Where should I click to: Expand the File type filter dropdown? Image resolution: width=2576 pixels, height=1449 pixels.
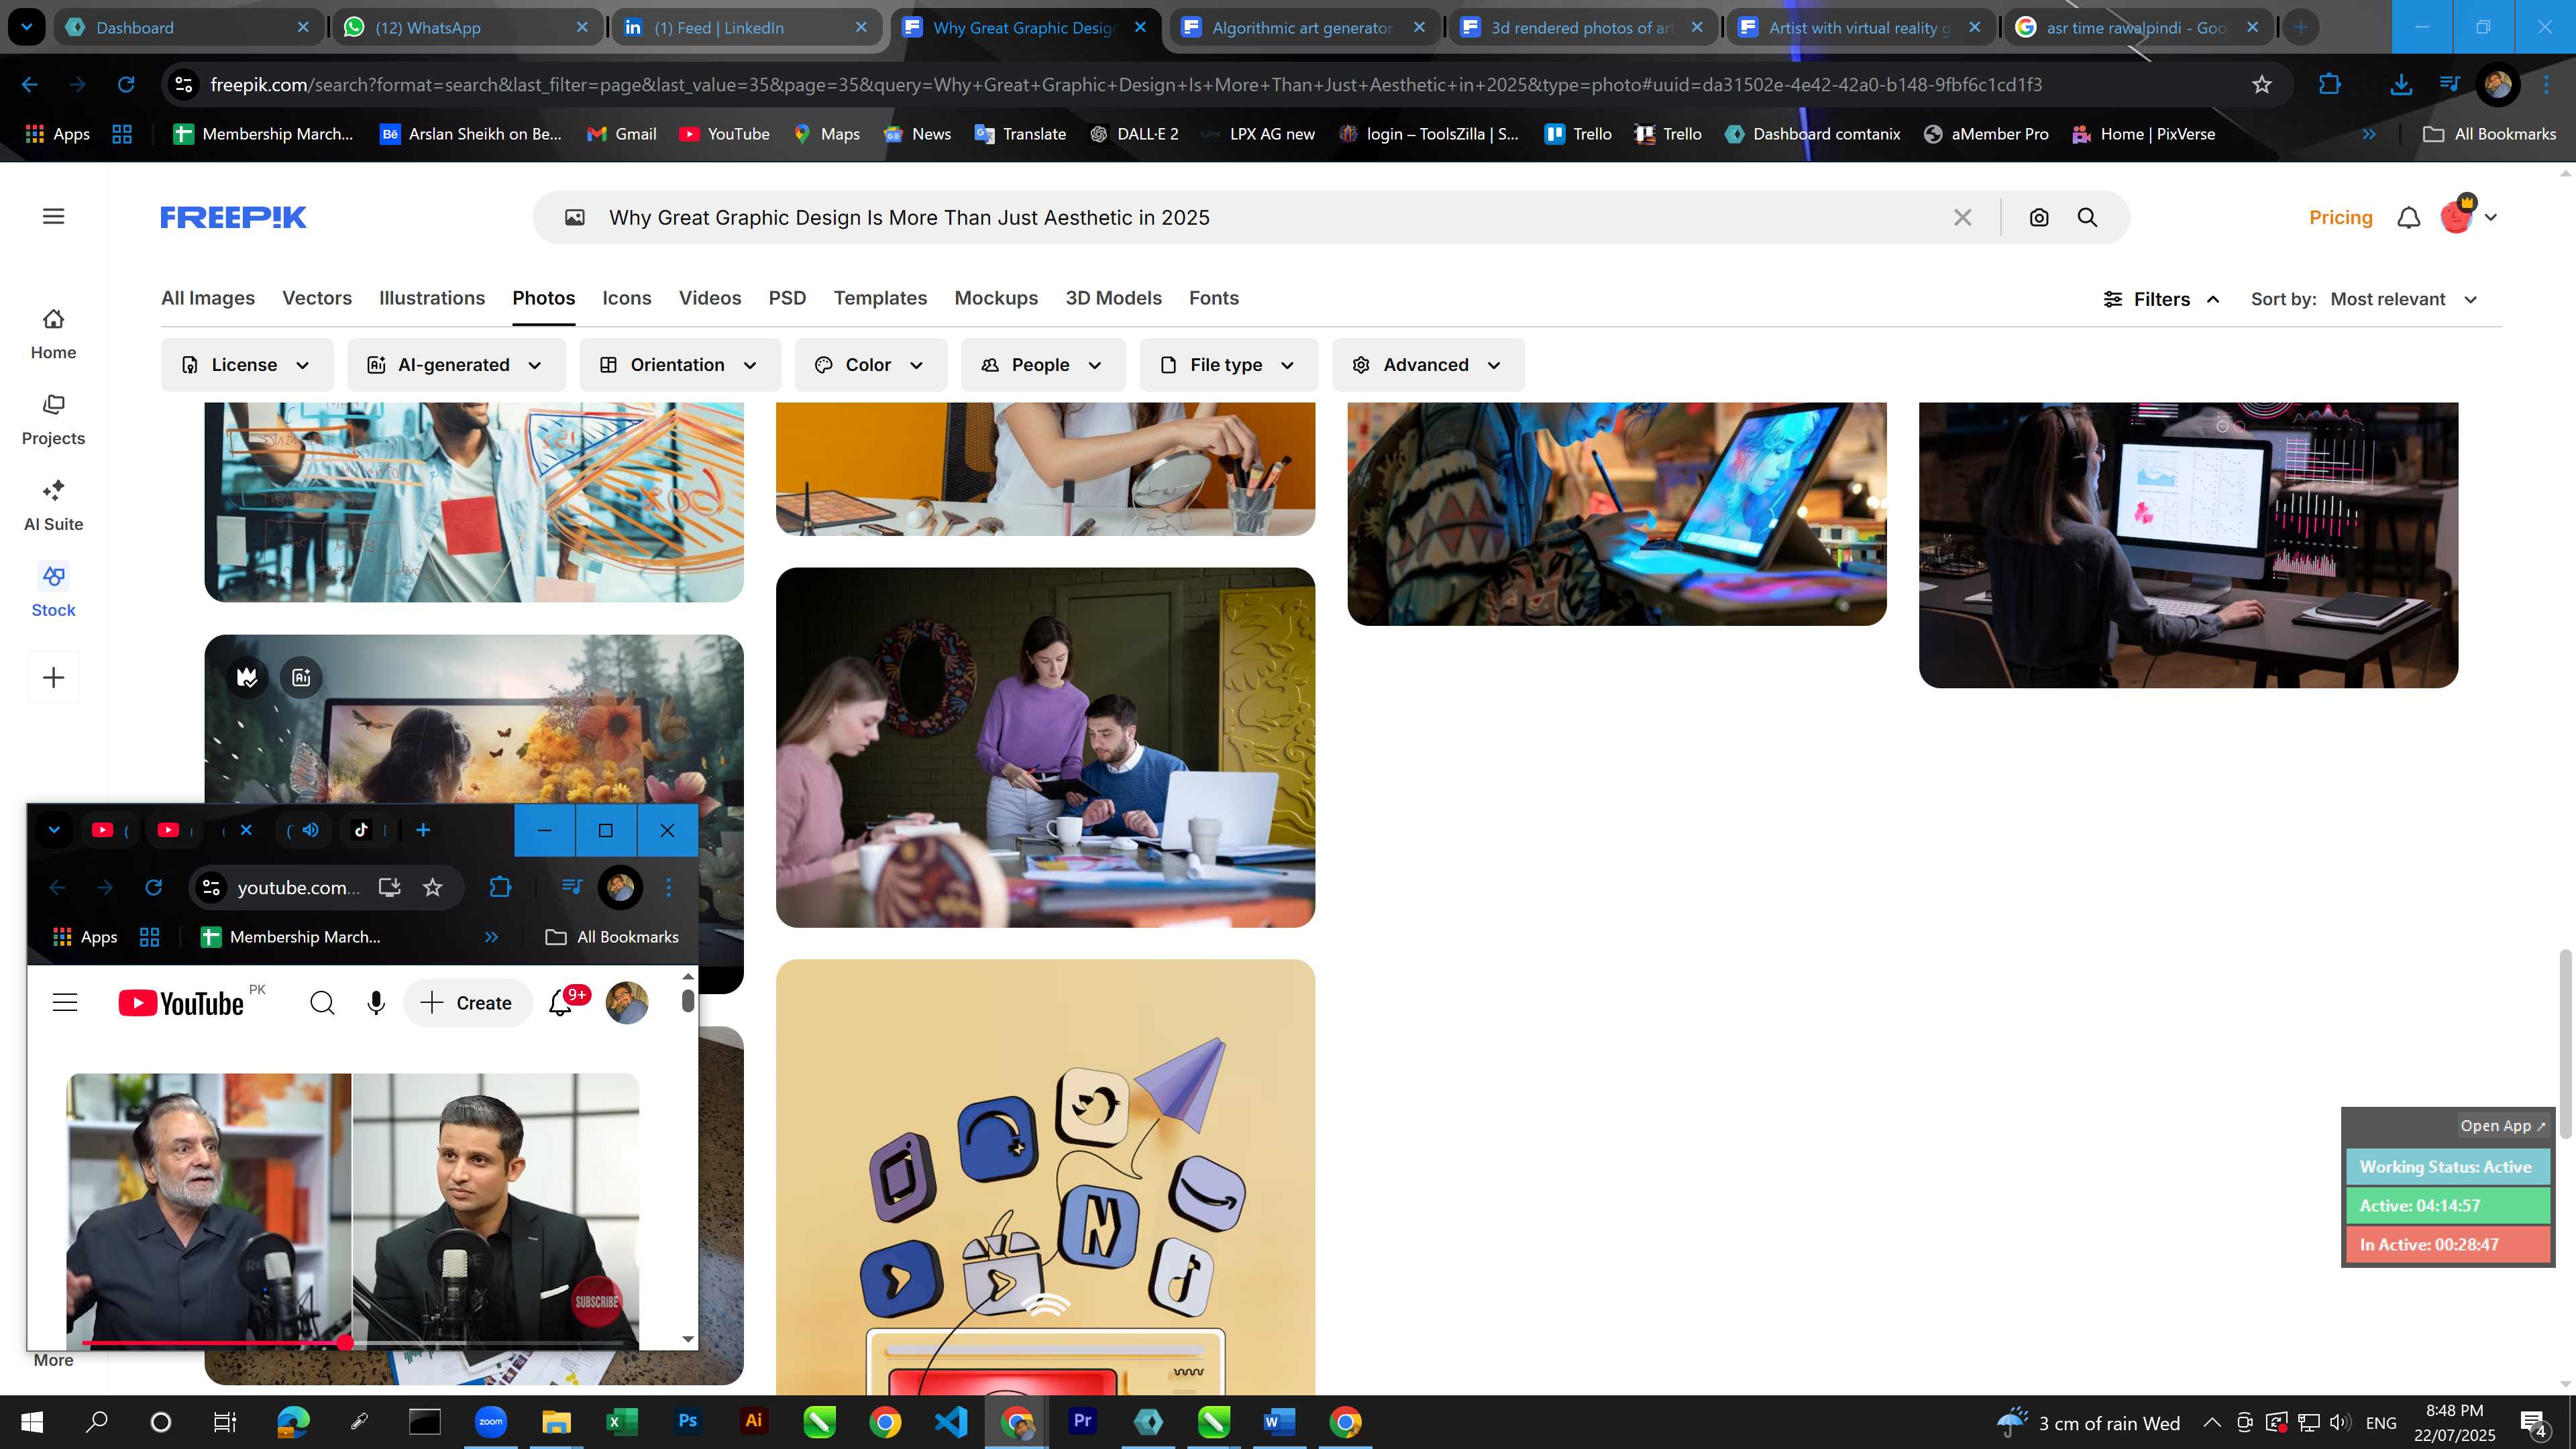(1229, 365)
